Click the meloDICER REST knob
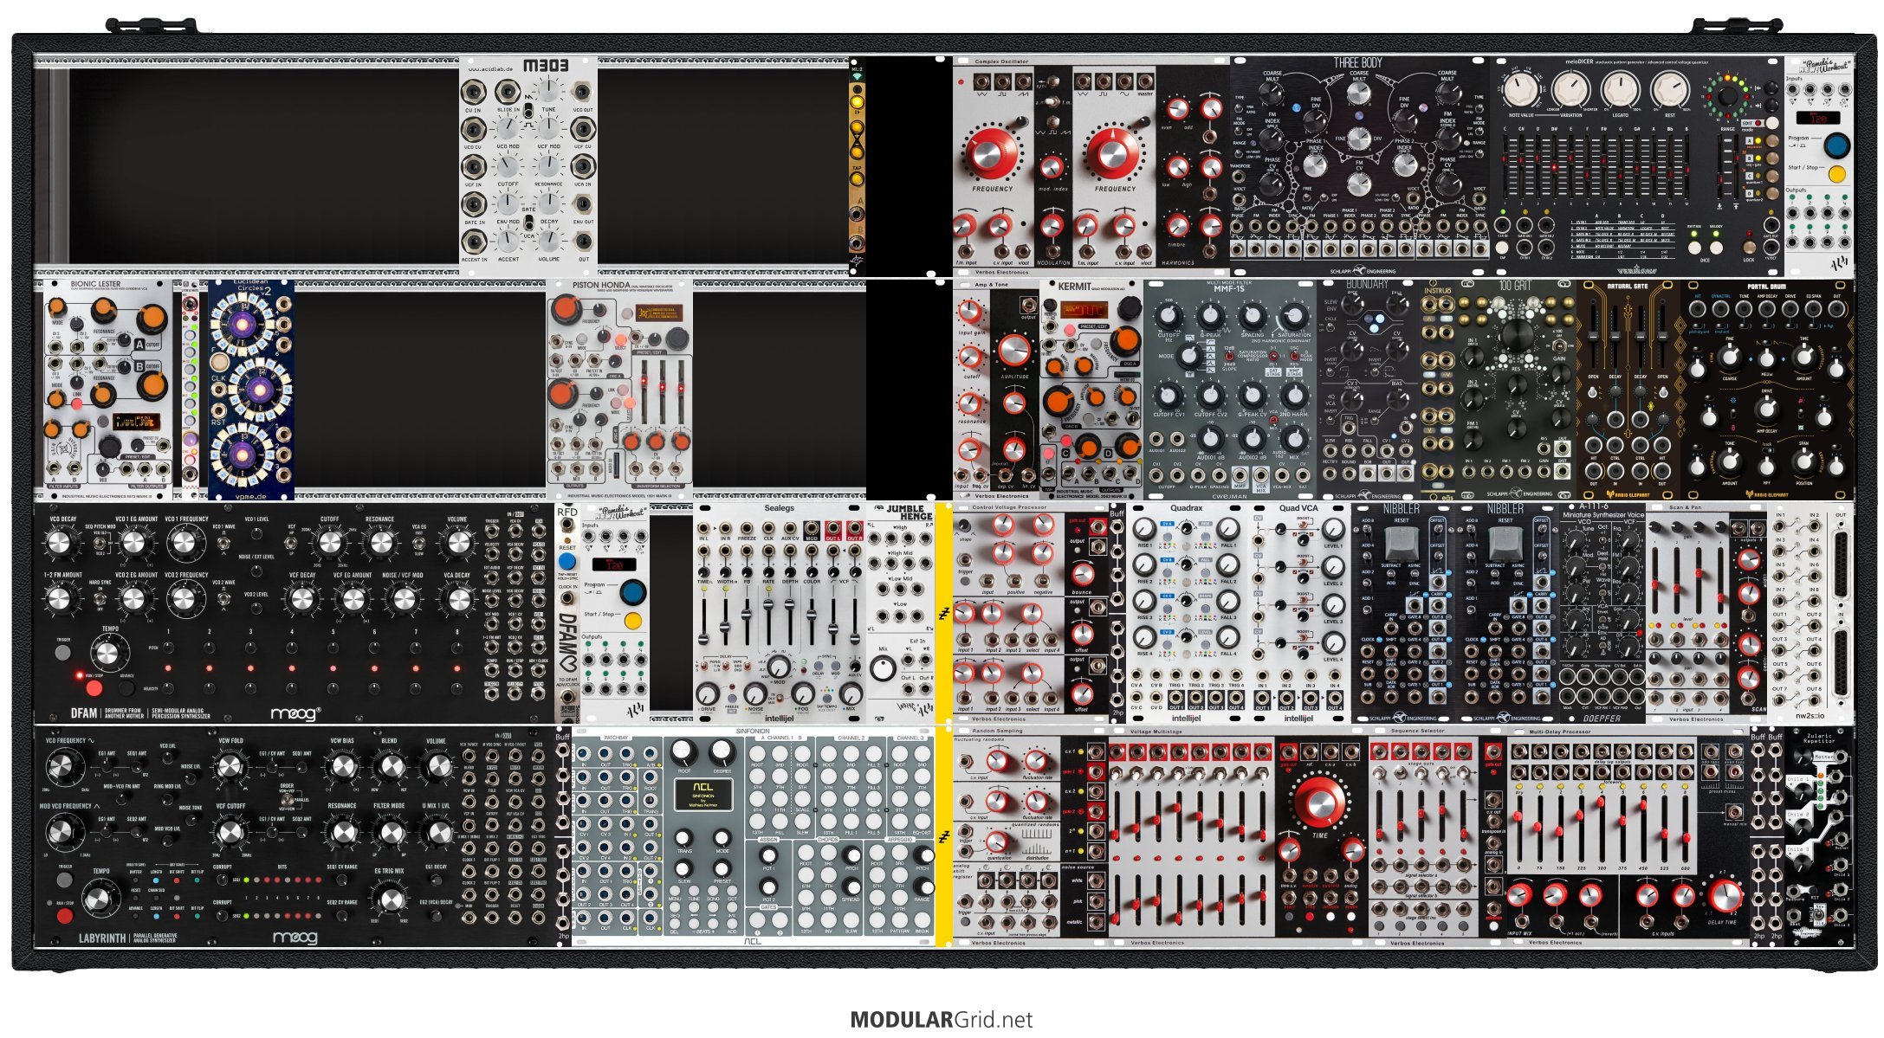This screenshot has height=1038, width=1884. 1669,90
